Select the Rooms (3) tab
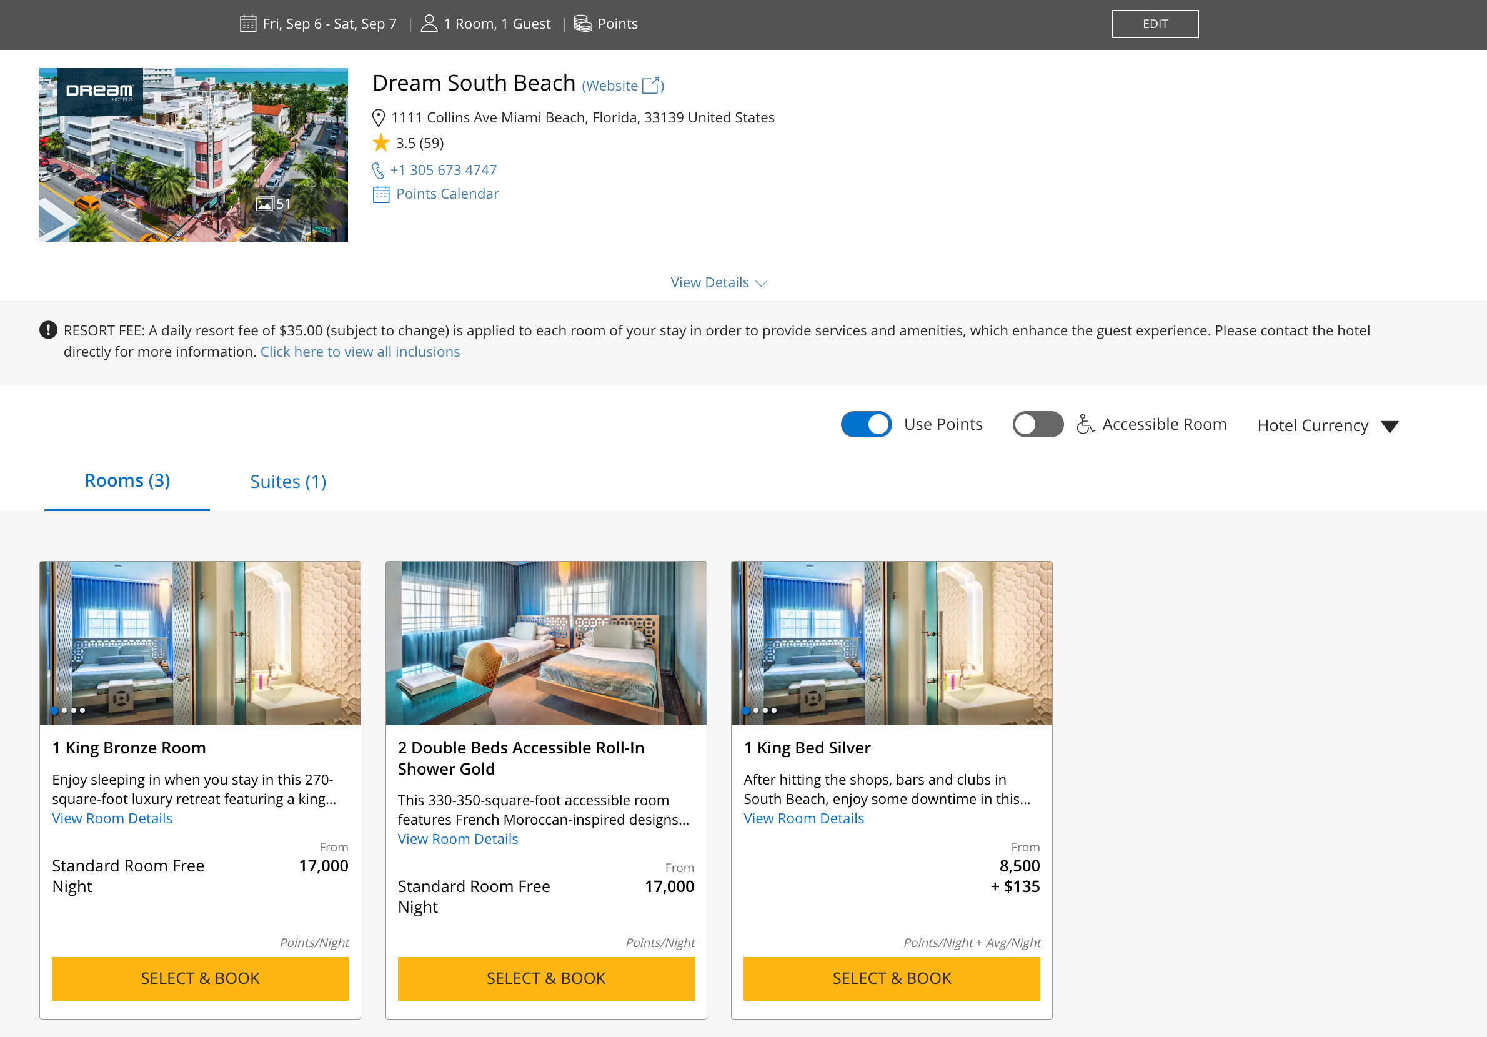 click(127, 480)
